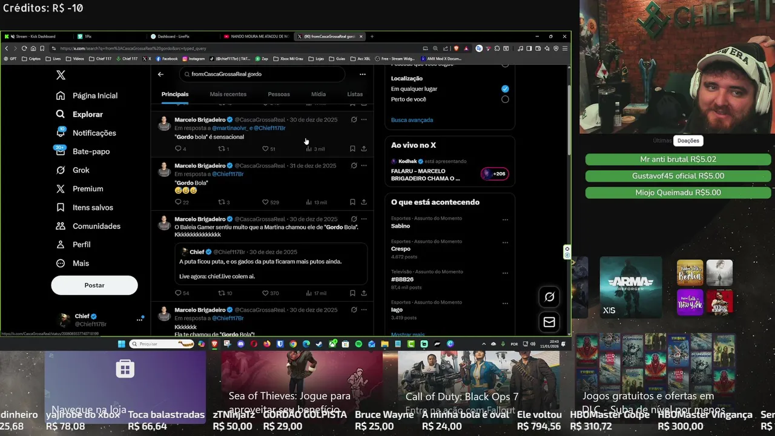Open Spotify from the taskbar

(358, 344)
